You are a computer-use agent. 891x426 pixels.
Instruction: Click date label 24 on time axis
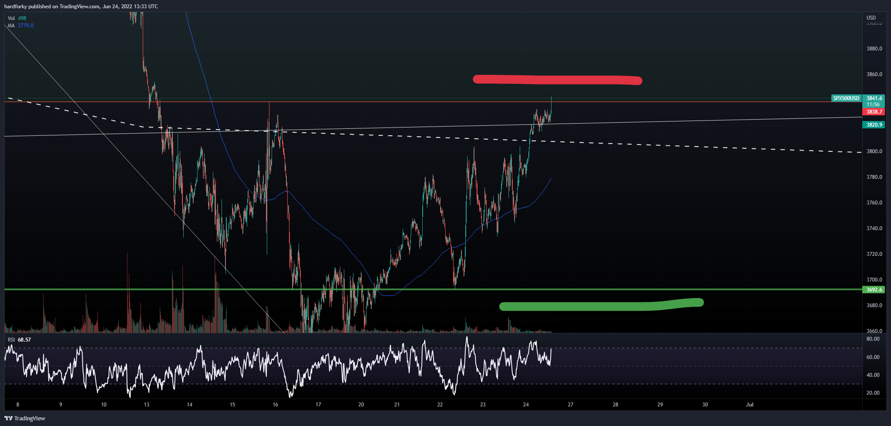(526, 405)
